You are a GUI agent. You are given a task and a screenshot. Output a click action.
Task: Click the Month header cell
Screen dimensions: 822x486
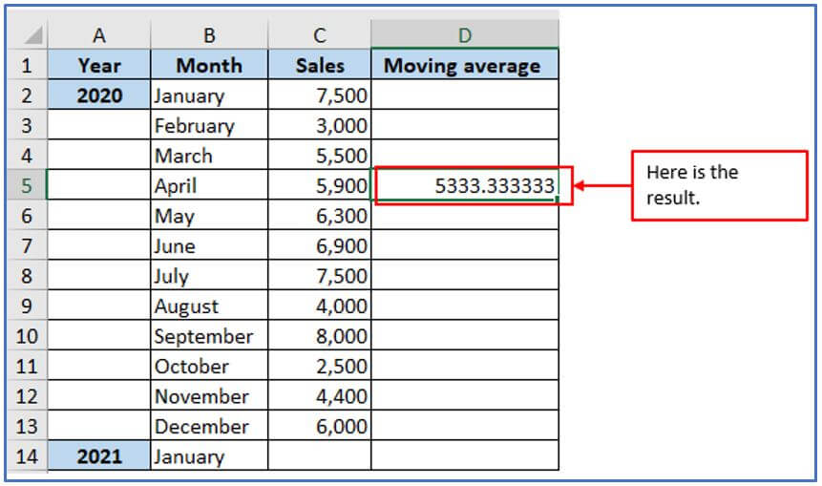(209, 65)
